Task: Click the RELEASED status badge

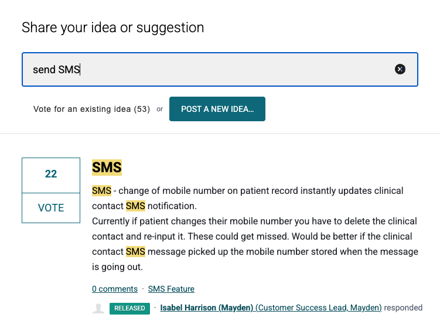Action: [129, 308]
